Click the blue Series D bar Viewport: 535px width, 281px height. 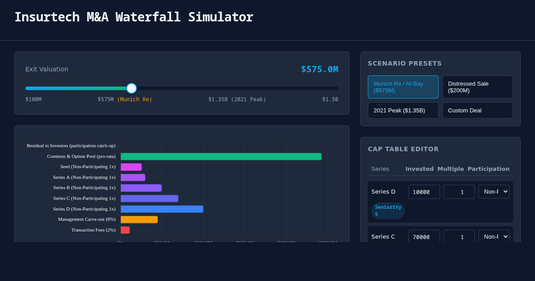162,209
